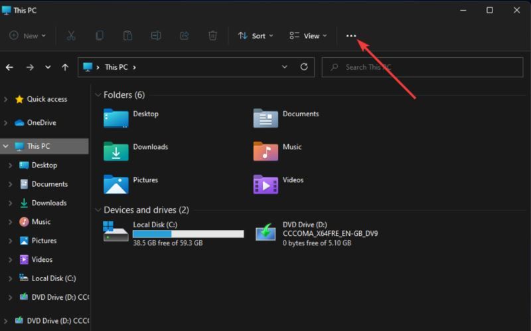This screenshot has height=331, width=531.
Task: Click the Delete trash bin icon
Action: (212, 36)
